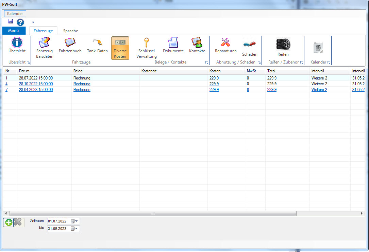Open Zeitraum start date calendar dropdown

[x=74, y=221]
